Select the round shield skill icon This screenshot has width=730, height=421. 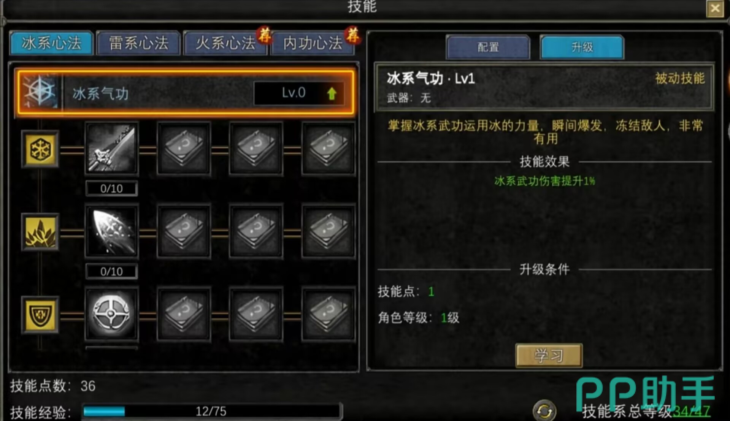111,314
